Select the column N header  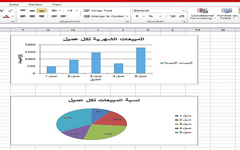(223, 30)
